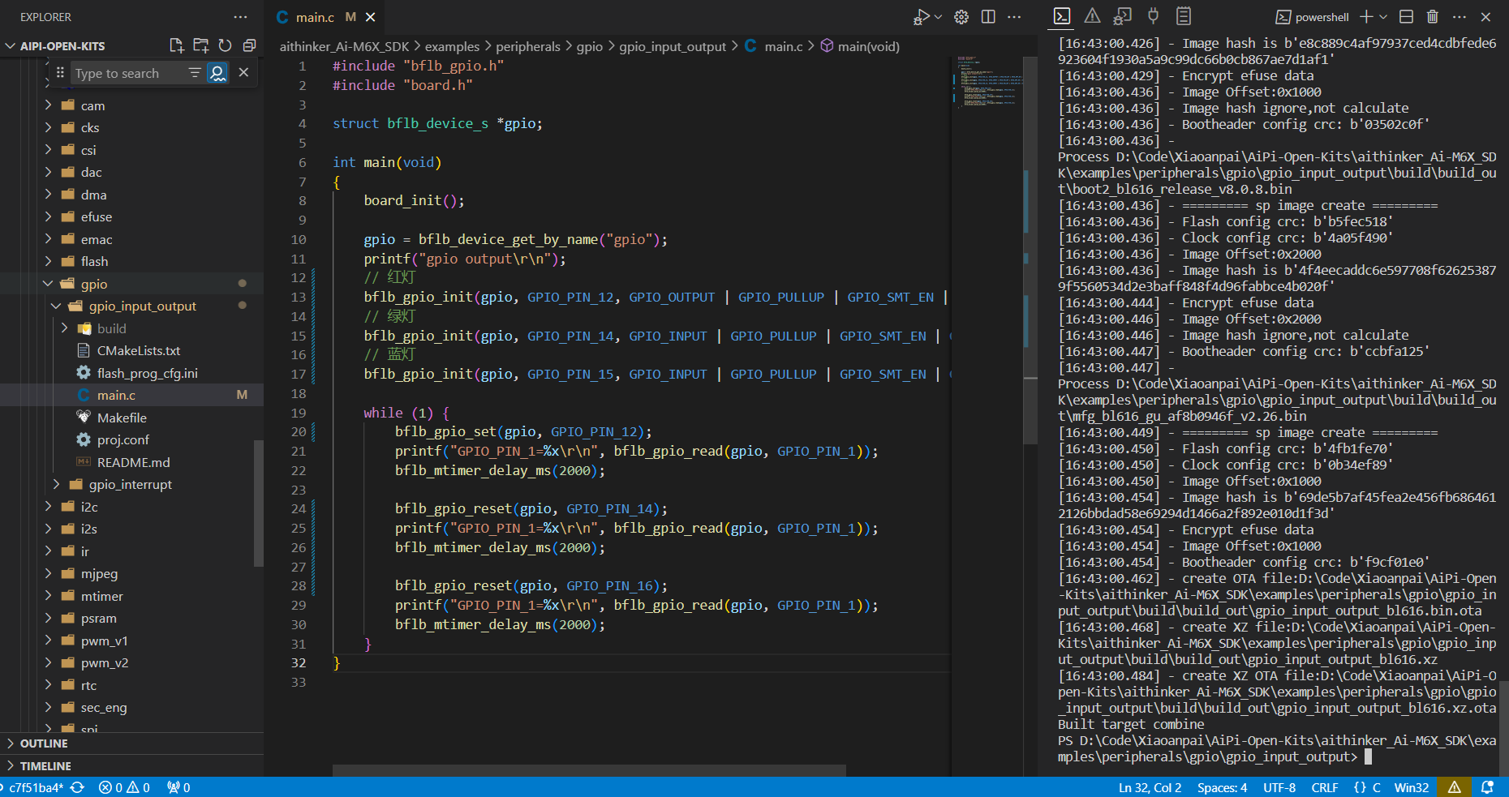The width and height of the screenshot is (1509, 797).
Task: Toggle filter mode in tree search
Action: pos(195,73)
